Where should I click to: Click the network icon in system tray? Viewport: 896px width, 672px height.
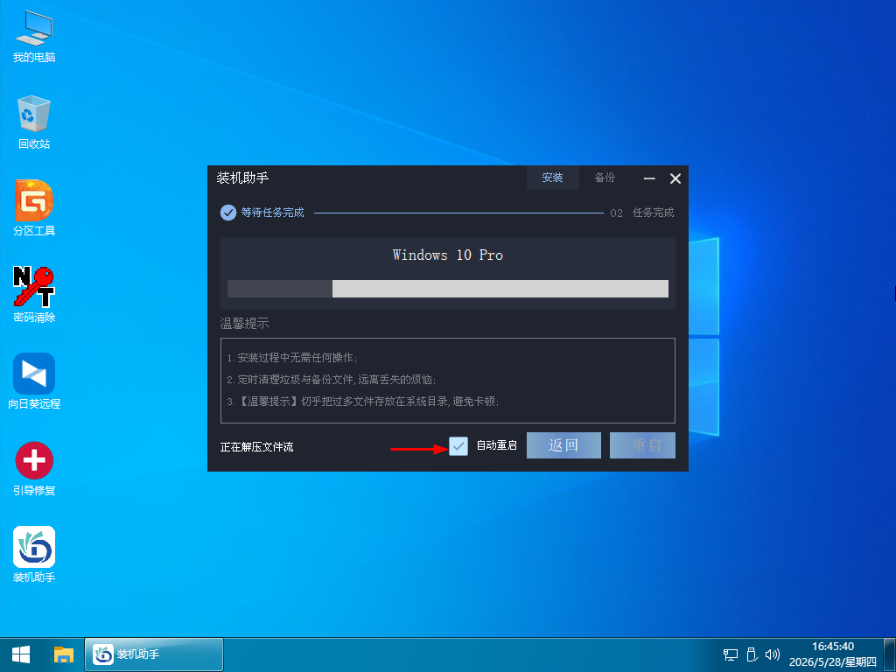(x=731, y=654)
